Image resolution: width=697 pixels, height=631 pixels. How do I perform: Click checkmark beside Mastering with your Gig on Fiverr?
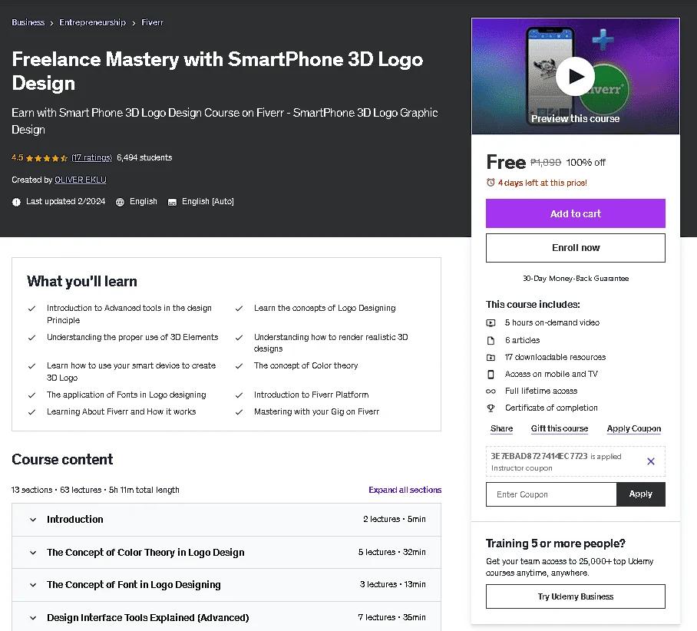click(x=239, y=412)
